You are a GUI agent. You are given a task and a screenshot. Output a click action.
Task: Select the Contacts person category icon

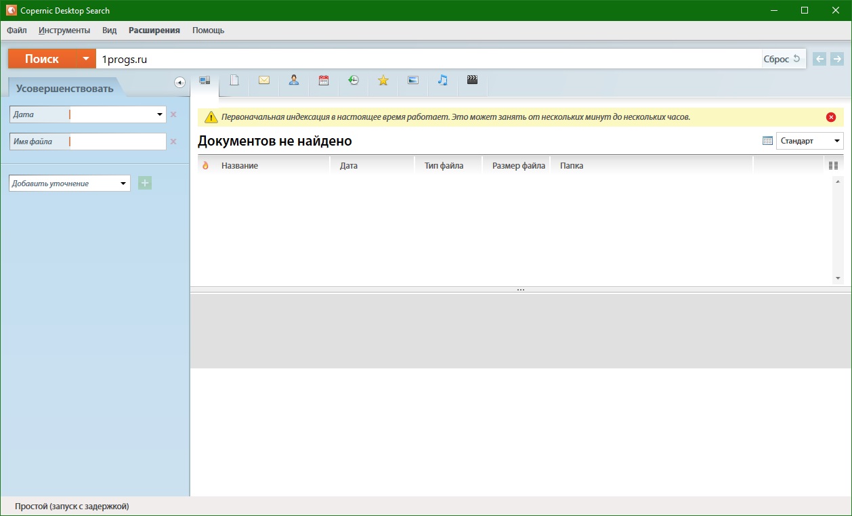point(294,80)
